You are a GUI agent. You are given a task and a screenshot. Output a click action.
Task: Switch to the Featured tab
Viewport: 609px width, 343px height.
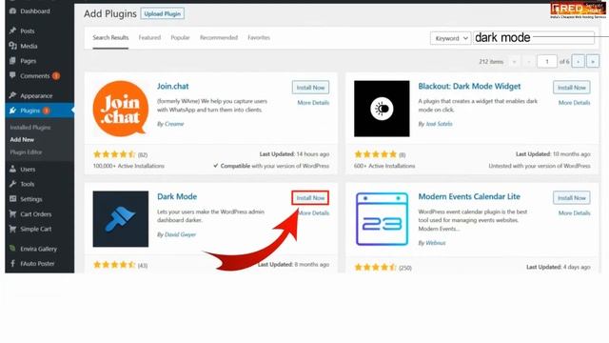point(149,38)
